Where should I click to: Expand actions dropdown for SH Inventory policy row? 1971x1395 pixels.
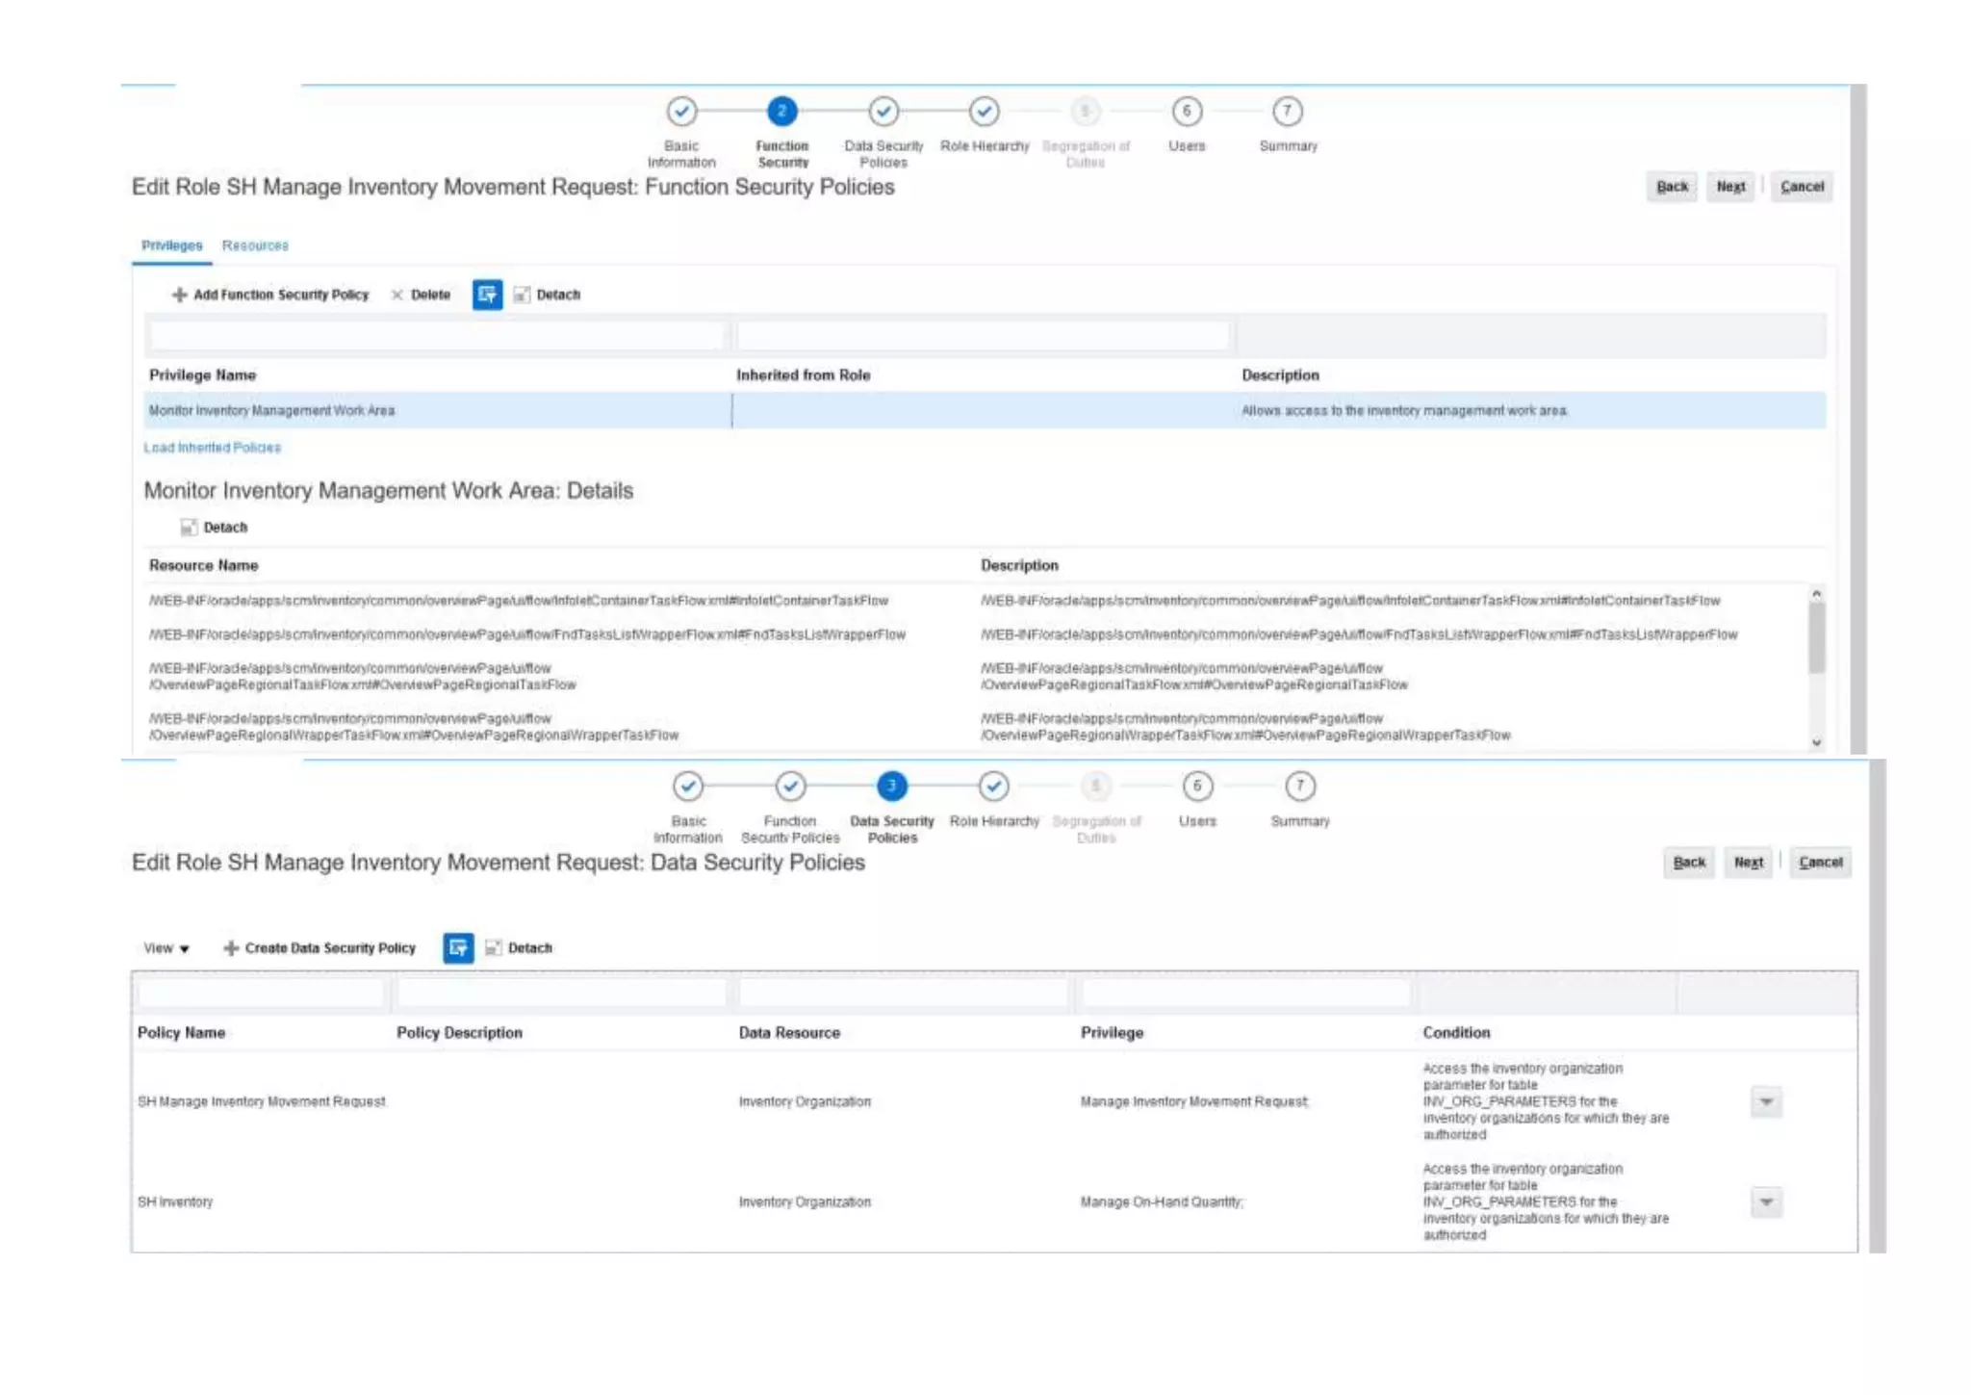pyautogui.click(x=1766, y=1201)
